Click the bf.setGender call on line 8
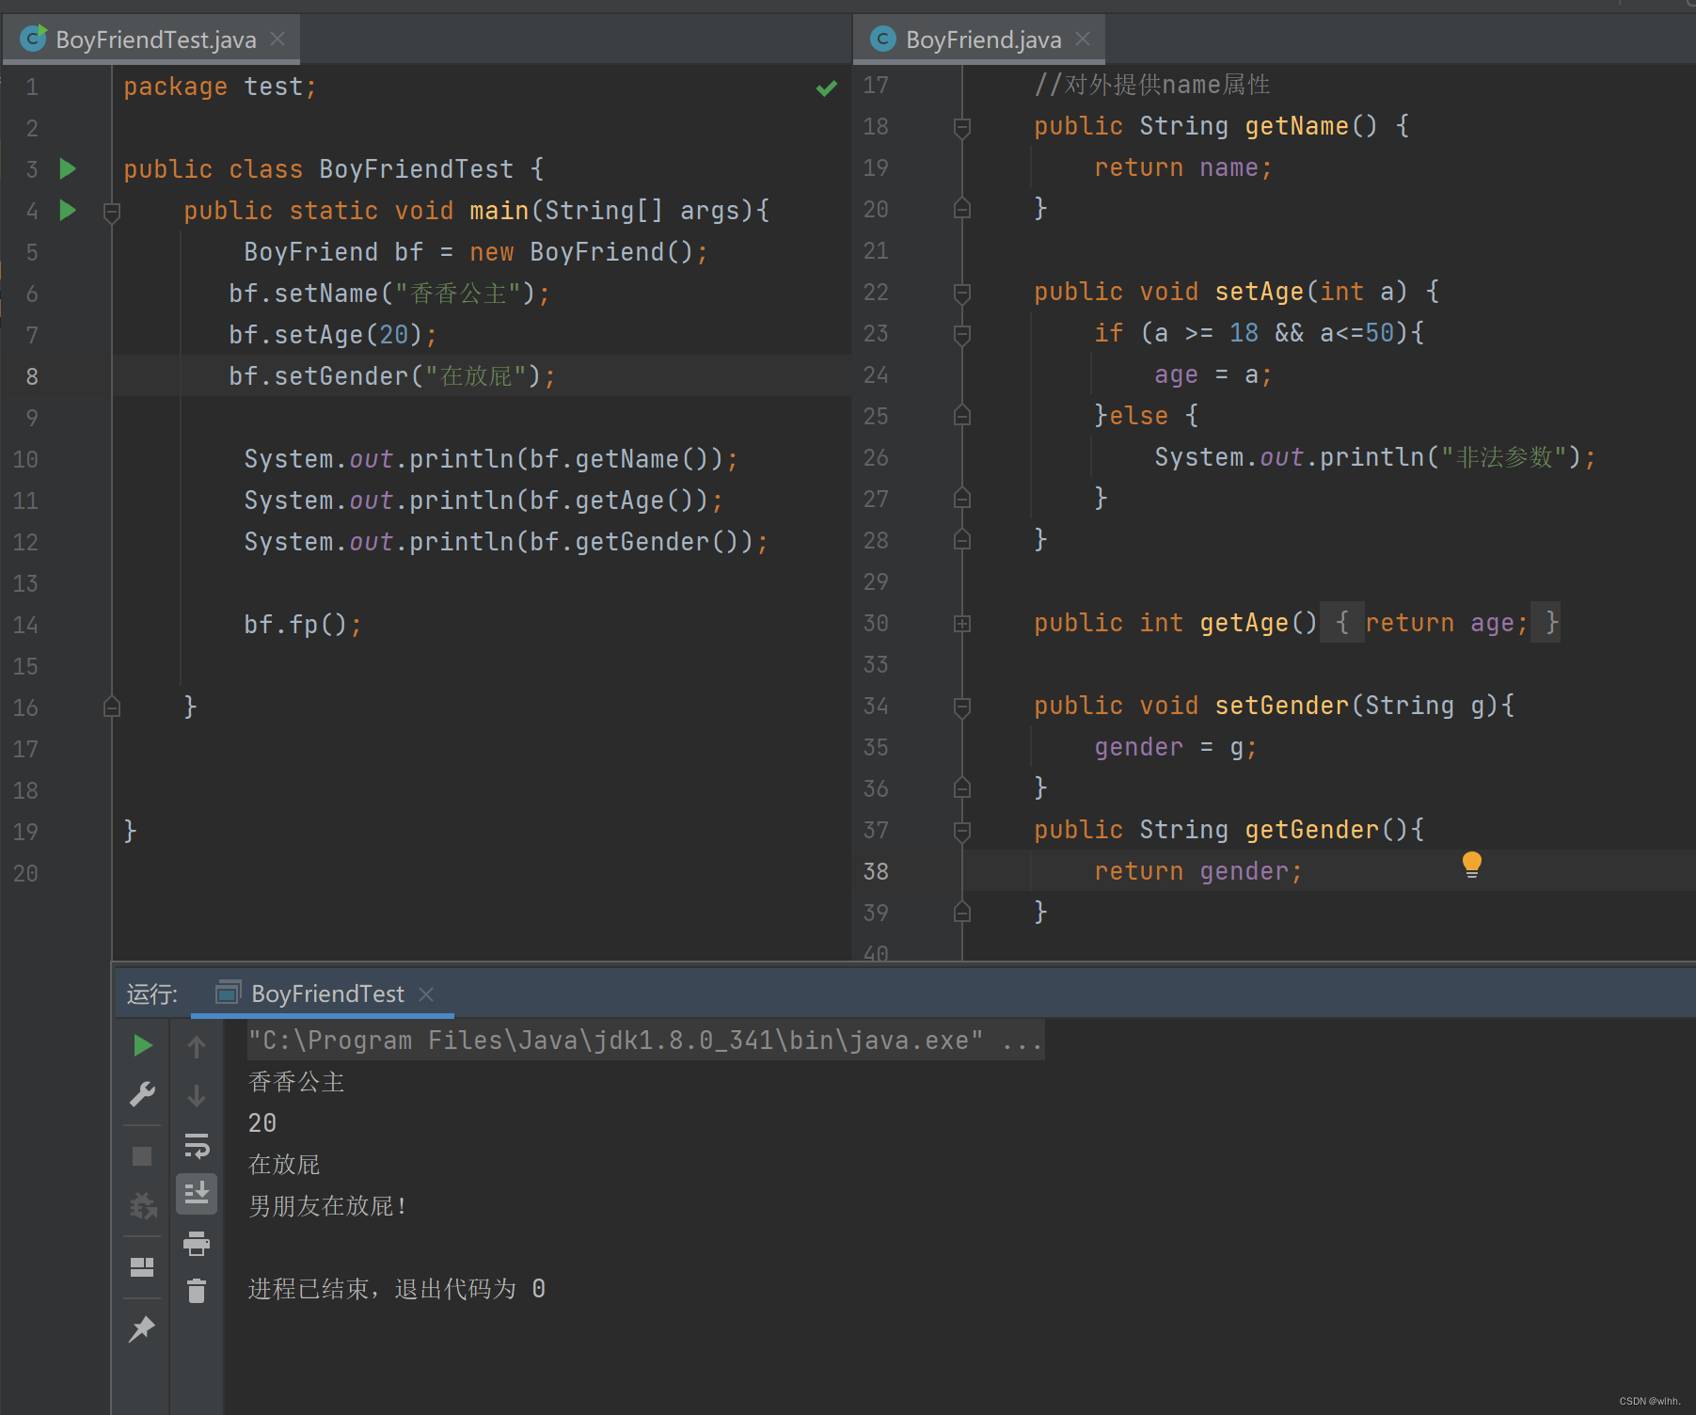 392,376
